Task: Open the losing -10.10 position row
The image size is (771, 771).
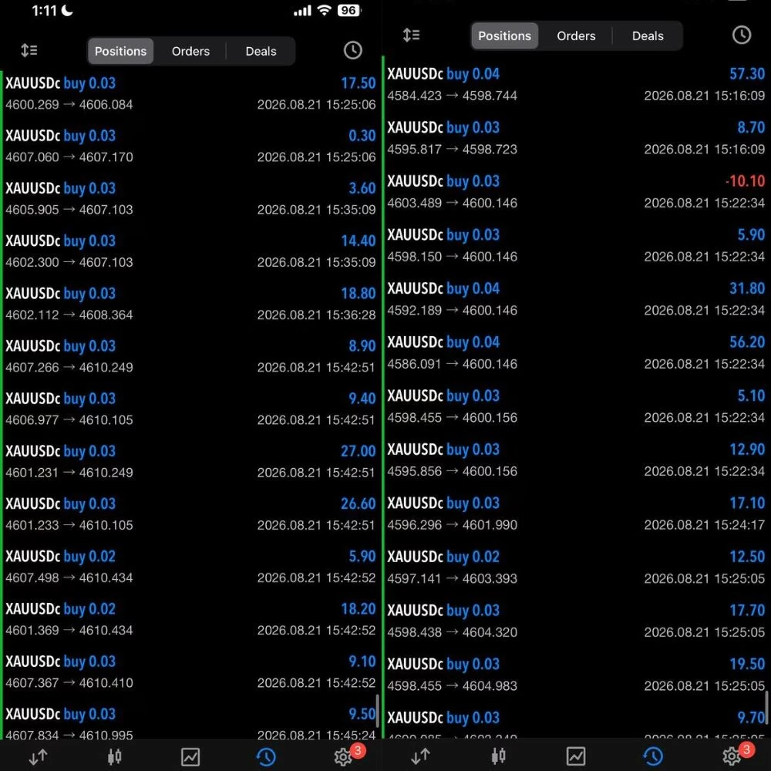Action: (x=576, y=191)
